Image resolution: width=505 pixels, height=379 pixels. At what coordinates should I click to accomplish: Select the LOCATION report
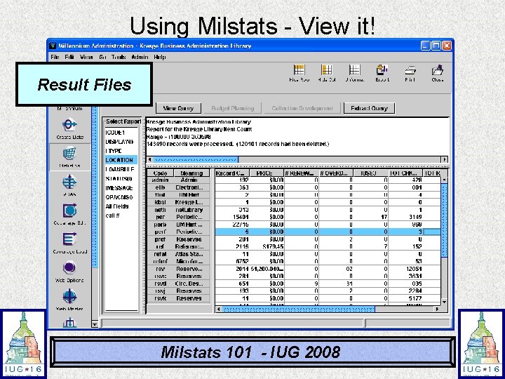(121, 160)
